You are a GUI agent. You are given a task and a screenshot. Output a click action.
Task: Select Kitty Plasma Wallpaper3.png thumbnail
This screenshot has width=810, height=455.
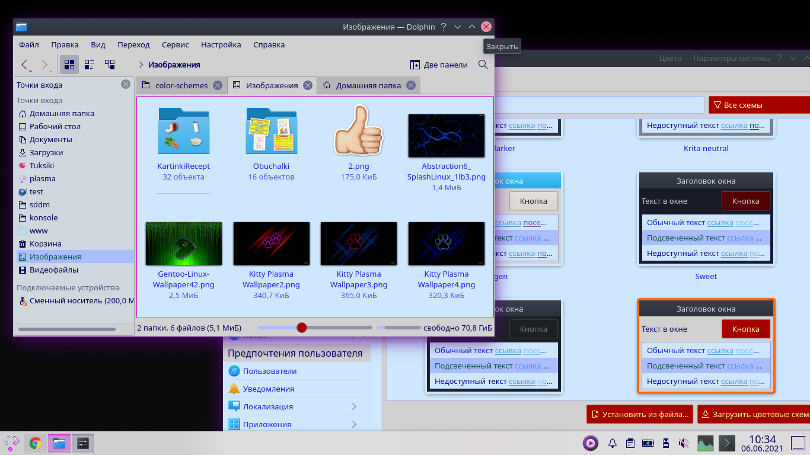359,243
